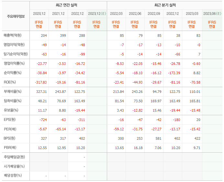
Task: Select net margin value 8.82
Action: 197,73
